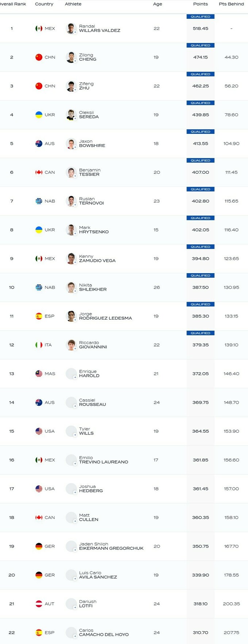Sort by the Points column header
248x644 pixels.
point(200,4)
